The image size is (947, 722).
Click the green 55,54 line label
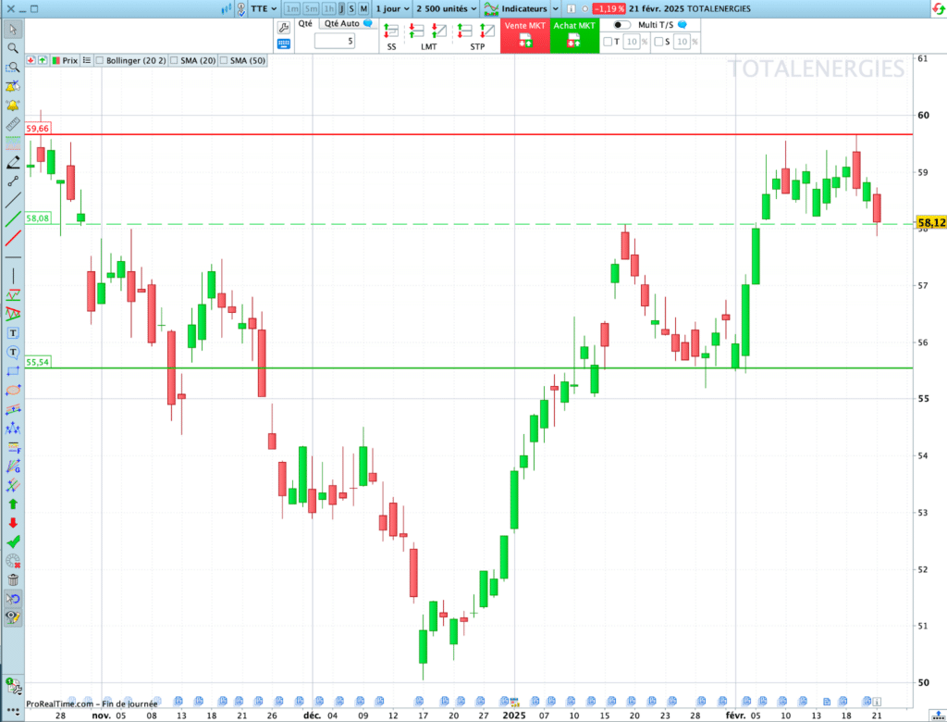click(x=37, y=362)
